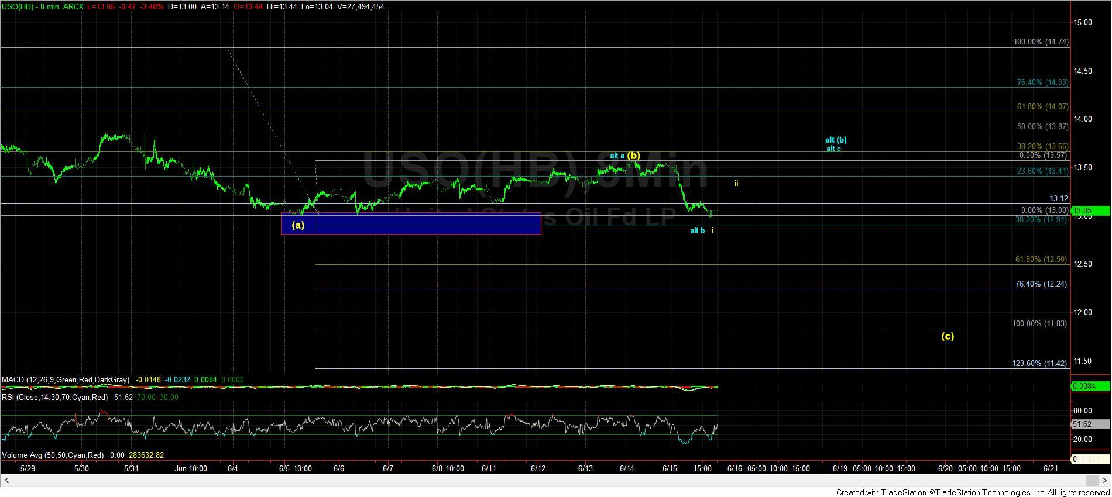Click the 0.00% (13.00) Fibonacci label
Image resolution: width=1112 pixels, height=497 pixels.
tap(1045, 210)
